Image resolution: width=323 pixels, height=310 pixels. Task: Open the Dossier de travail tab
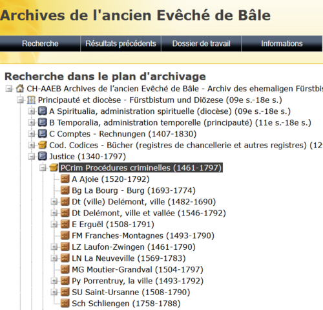(201, 43)
